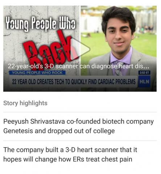
Task: Click the HLN network logo
Action: (x=144, y=82)
